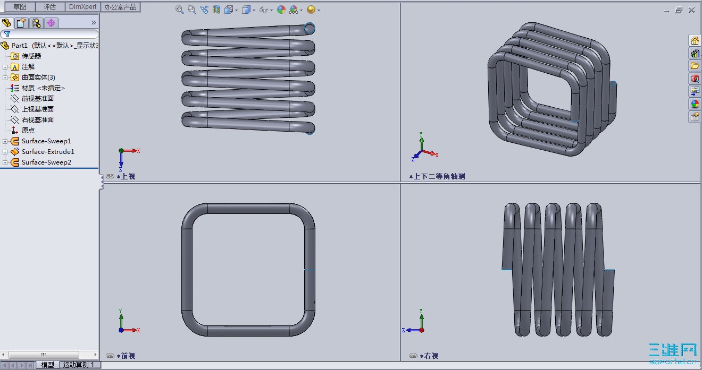Click the filter funnel icon in tree search
The image size is (702, 370).
click(x=7, y=34)
